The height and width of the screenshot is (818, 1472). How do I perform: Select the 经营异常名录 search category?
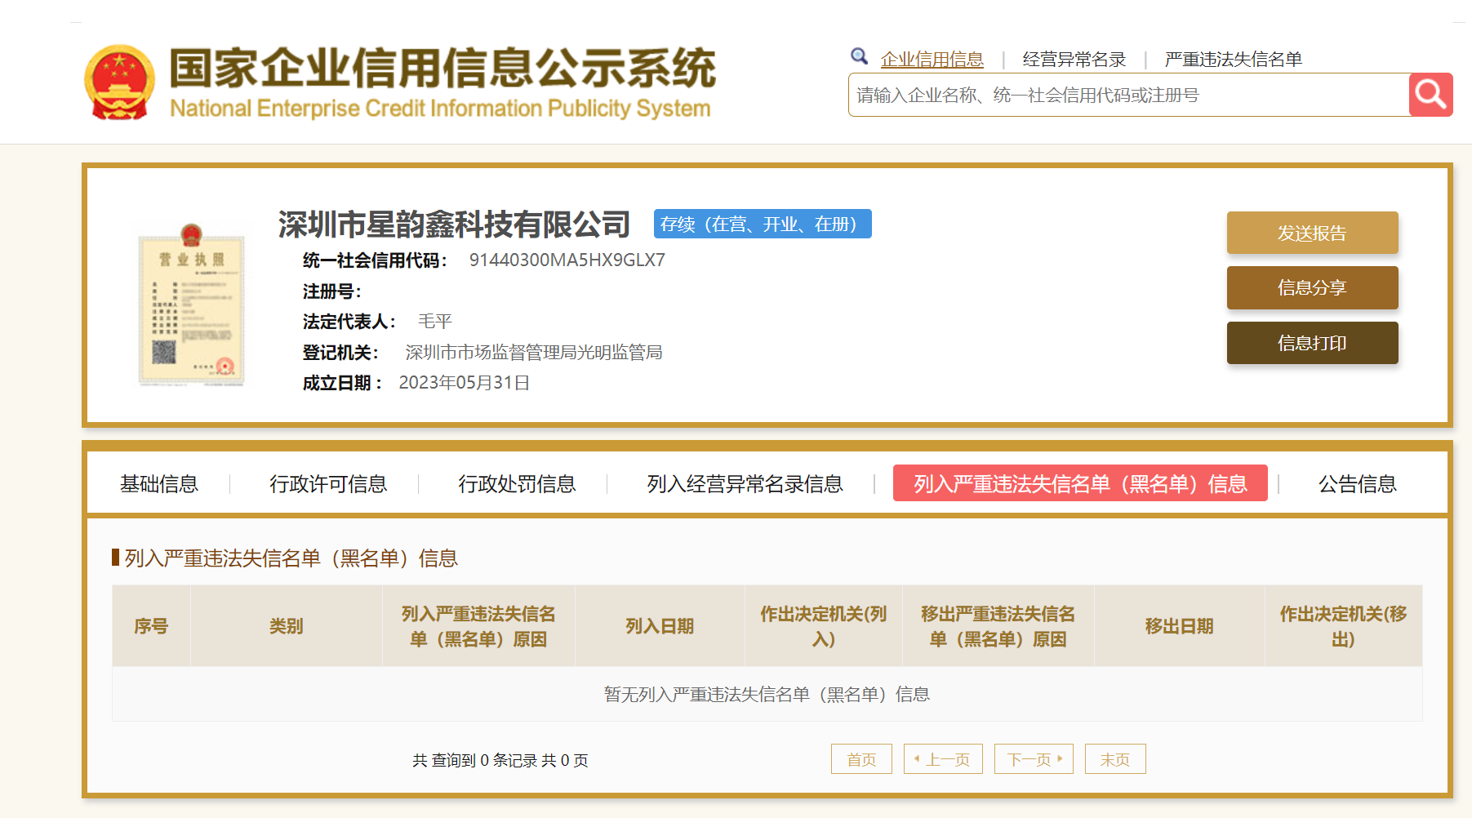(1074, 60)
